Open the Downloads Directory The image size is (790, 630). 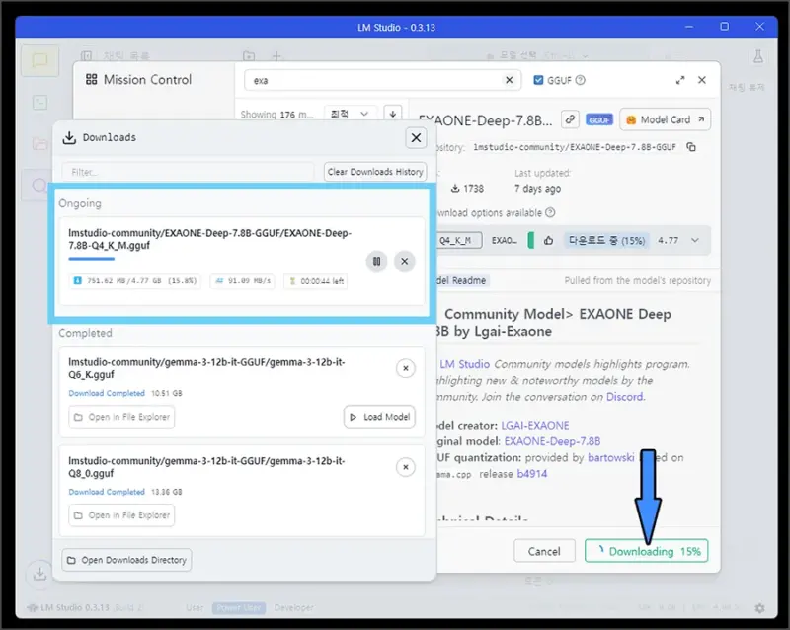126,560
